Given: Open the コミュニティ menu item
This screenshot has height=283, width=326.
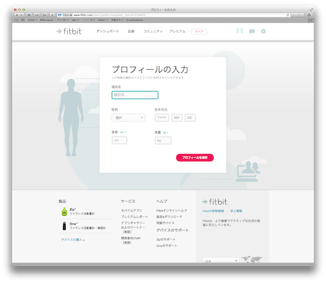Looking at the screenshot, I should pyautogui.click(x=153, y=31).
